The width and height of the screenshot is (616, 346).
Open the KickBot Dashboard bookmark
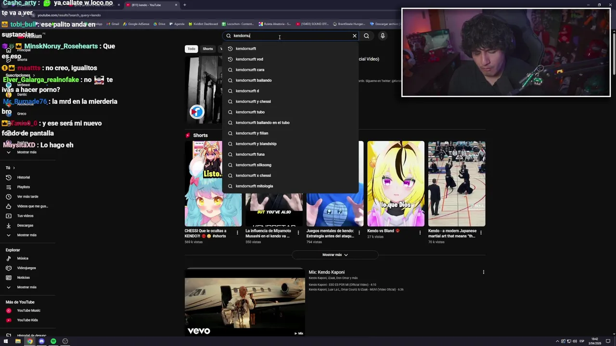pyautogui.click(x=203, y=24)
